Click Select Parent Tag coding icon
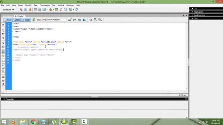The image size is (223, 125). click(3, 43)
